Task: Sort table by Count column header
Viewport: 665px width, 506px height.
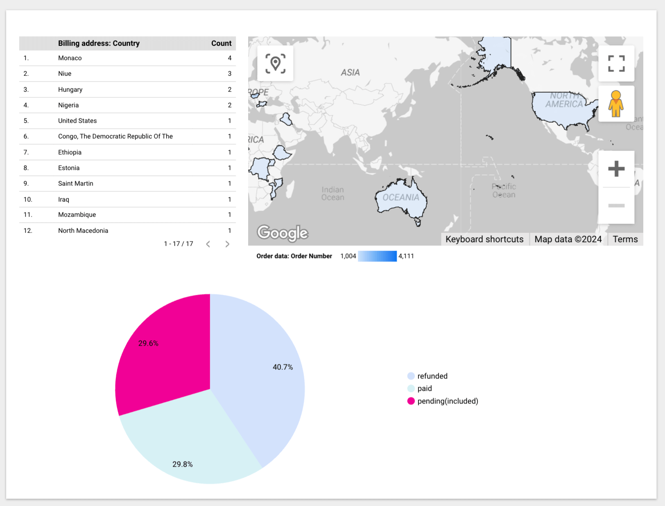Action: click(221, 43)
